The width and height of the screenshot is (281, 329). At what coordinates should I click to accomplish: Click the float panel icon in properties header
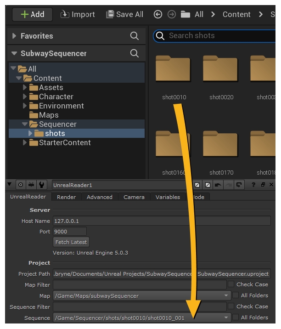263,185
